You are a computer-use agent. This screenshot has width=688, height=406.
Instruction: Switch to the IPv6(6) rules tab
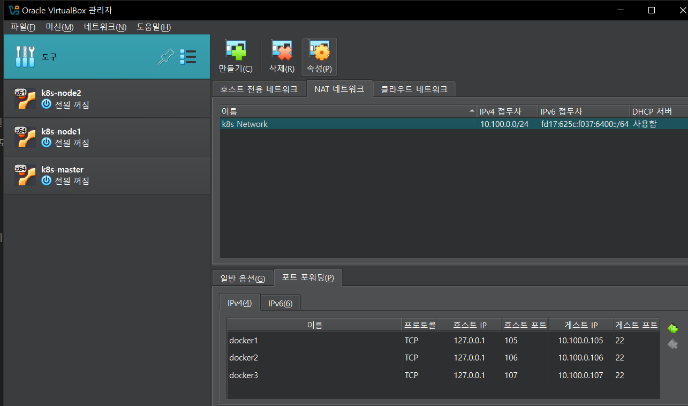[281, 304]
